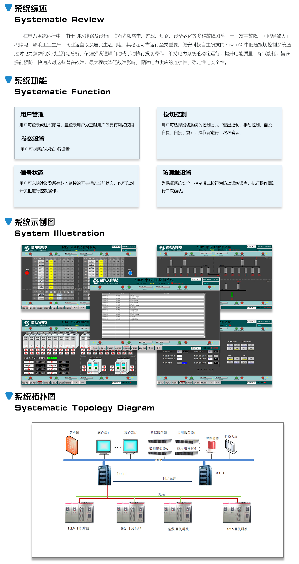The width and height of the screenshot is (299, 564).
Task: Click 登录 button in top-left status window
Action: pyautogui.click(x=75, y=308)
